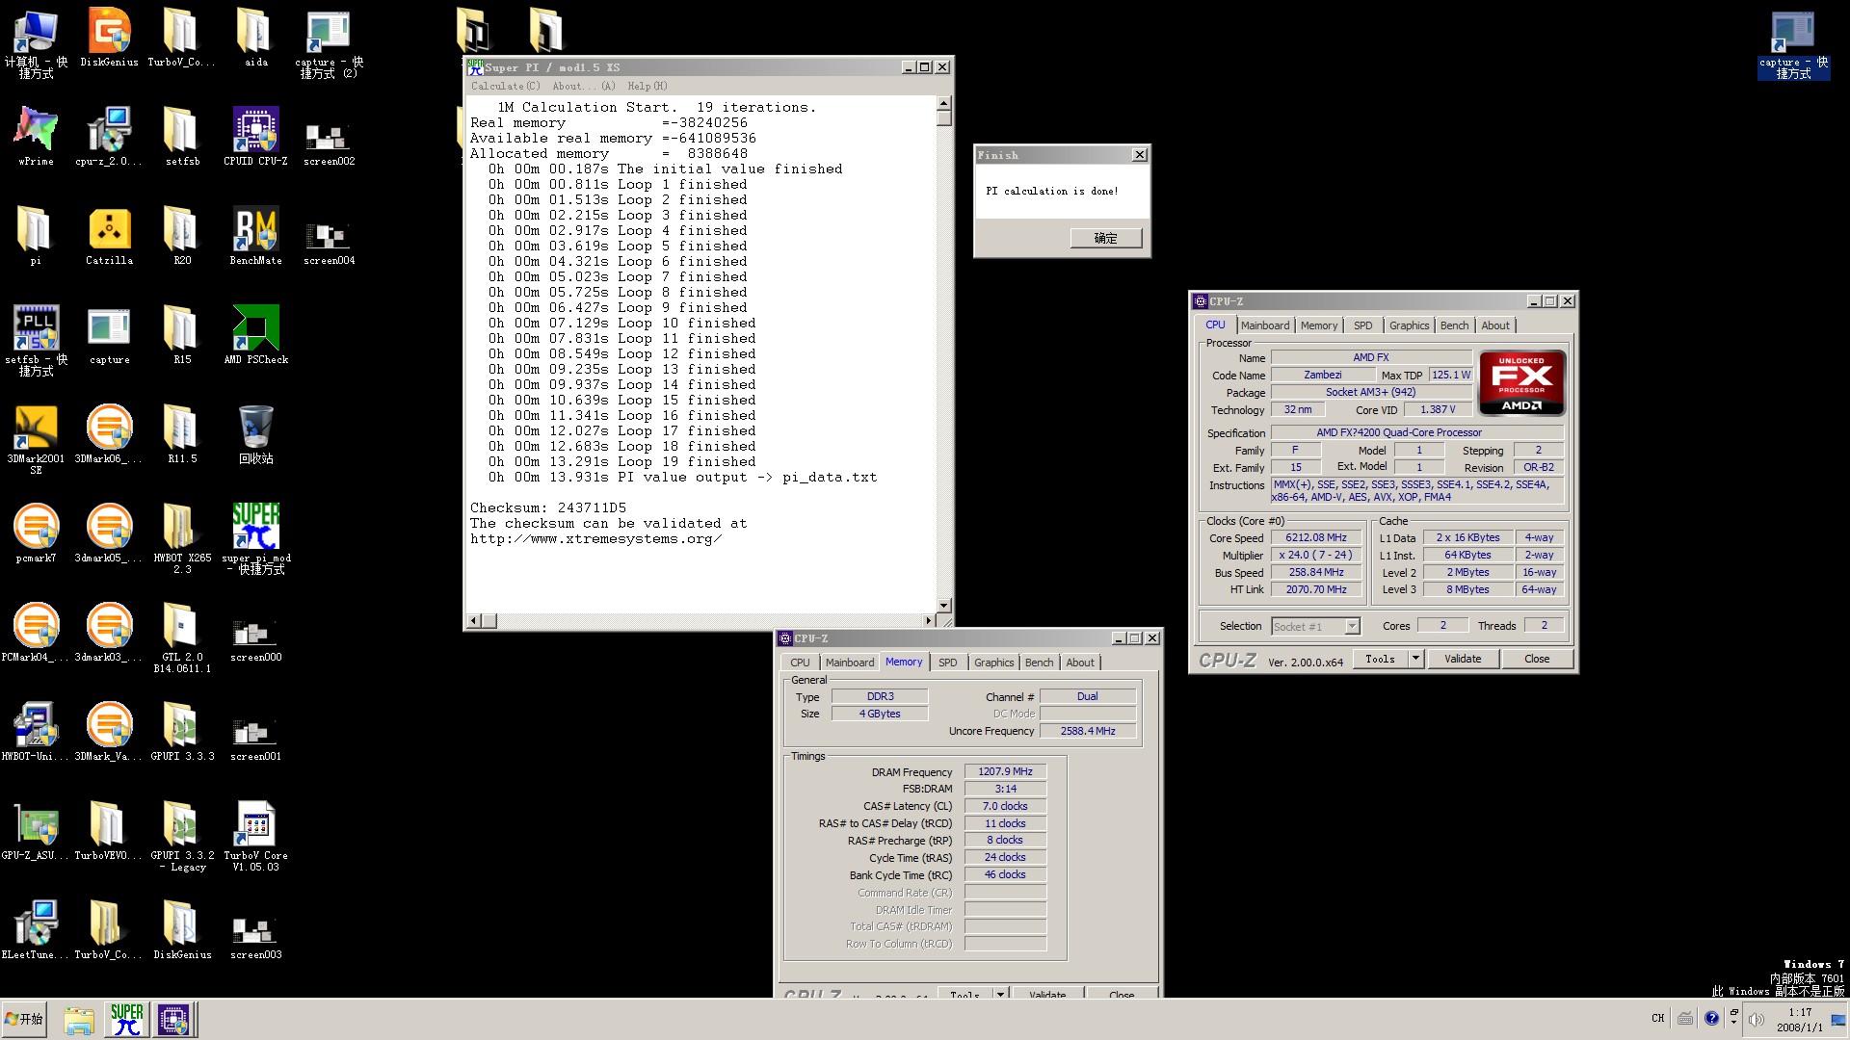Open SPD tab in Memory CPU-Z window
This screenshot has height=1040, width=1850.
[947, 663]
